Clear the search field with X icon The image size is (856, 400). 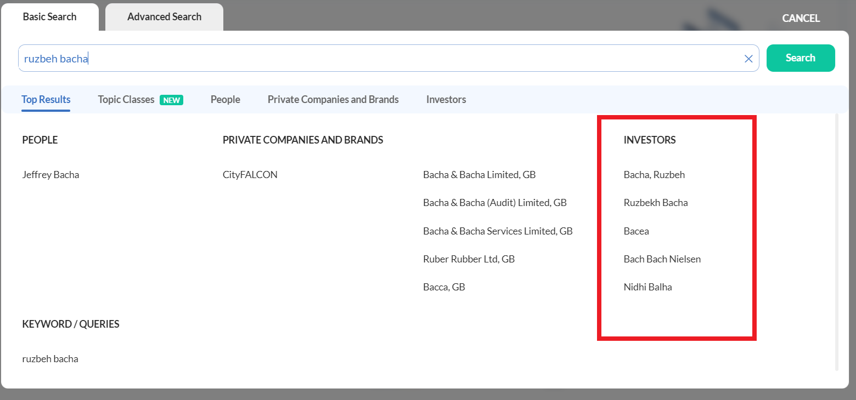748,59
